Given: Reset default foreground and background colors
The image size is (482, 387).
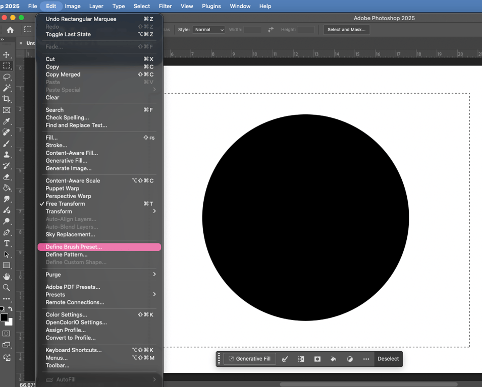Looking at the screenshot, I should [2, 309].
